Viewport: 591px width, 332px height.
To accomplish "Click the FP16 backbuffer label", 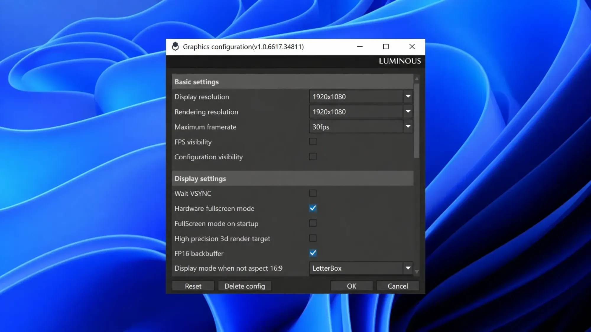I will [199, 254].
